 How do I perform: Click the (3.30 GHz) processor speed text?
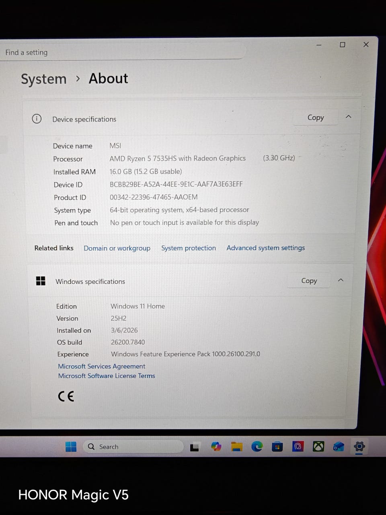click(279, 158)
